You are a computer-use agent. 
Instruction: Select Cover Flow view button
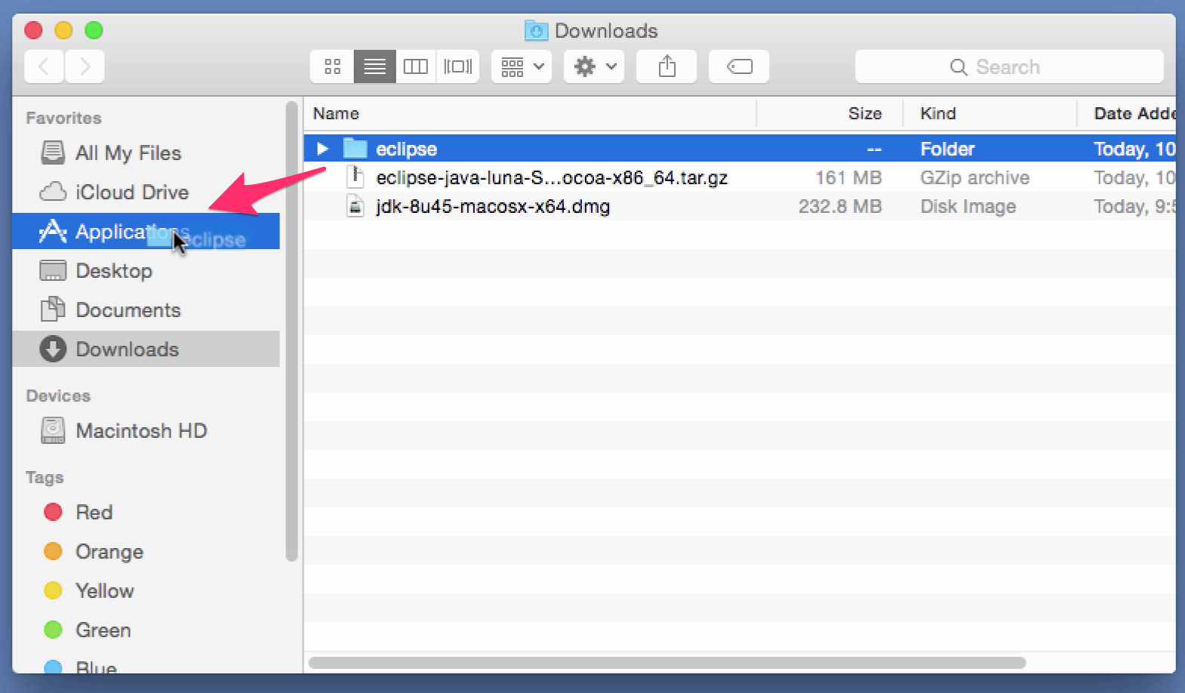(x=457, y=66)
